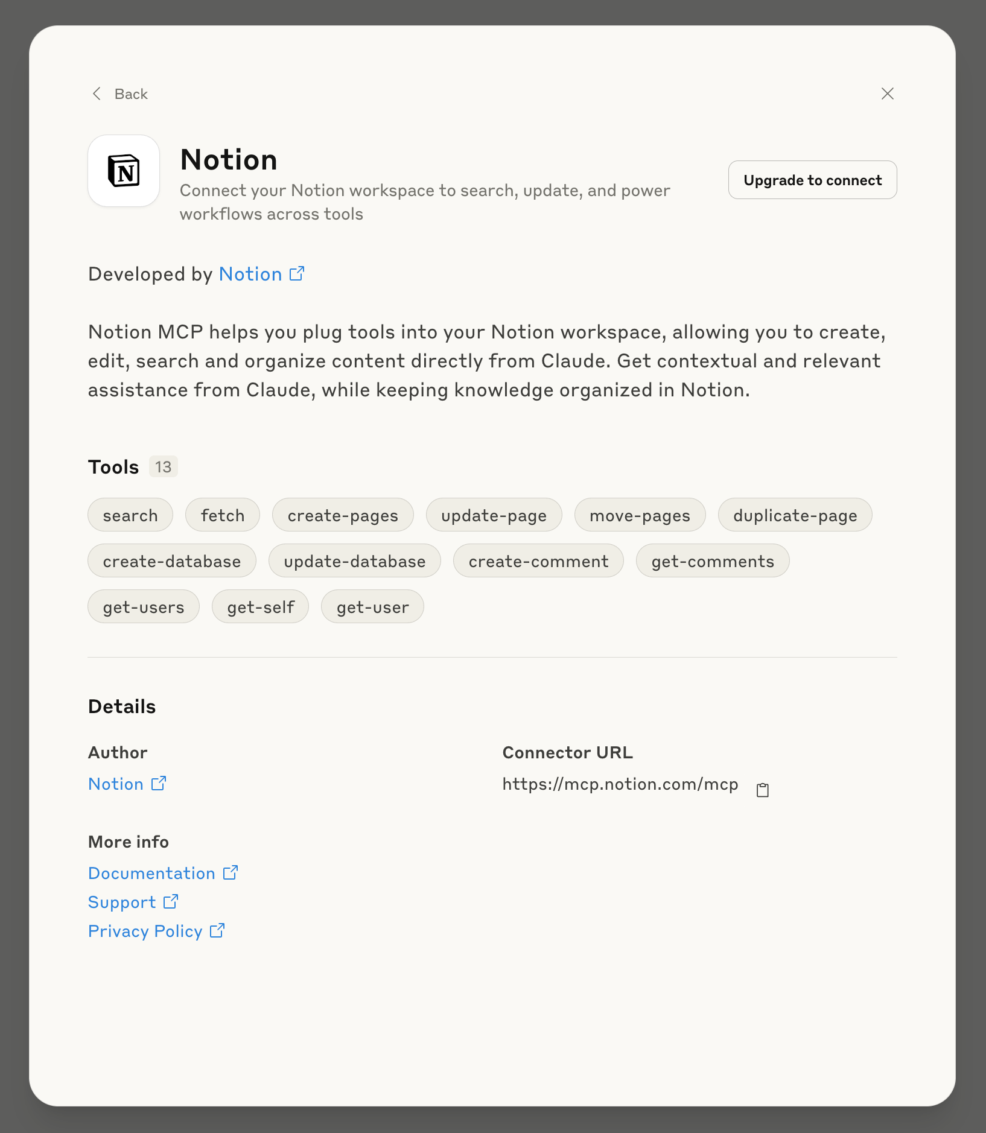Click external-link icon next to Author Notion
Screen dimensions: 986x1133
click(x=159, y=783)
